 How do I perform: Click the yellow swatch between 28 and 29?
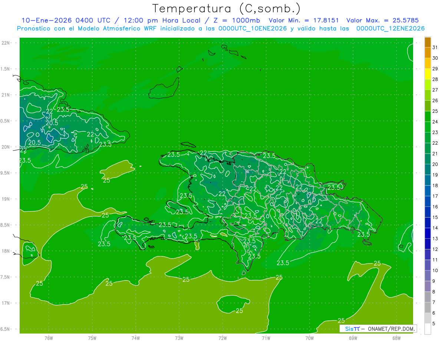point(428,74)
